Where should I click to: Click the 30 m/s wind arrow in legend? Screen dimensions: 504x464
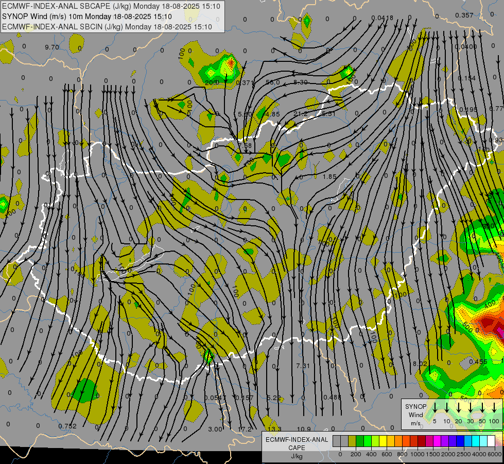(x=471, y=408)
